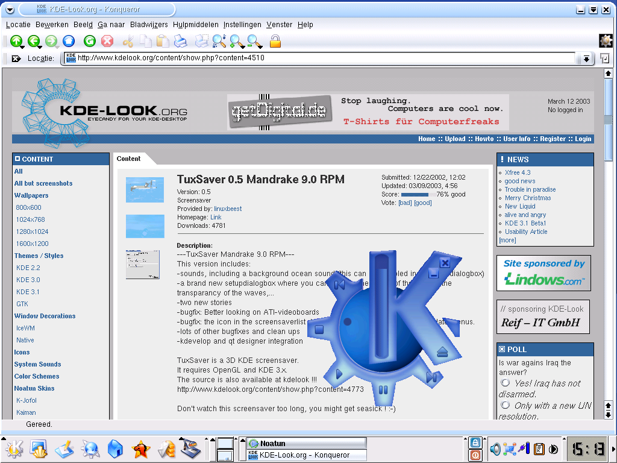Reload the page with the green refresh icon
This screenshot has height=463, width=617.
(90, 40)
